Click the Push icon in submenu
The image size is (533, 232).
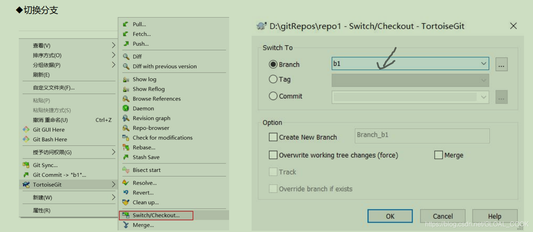click(x=126, y=44)
